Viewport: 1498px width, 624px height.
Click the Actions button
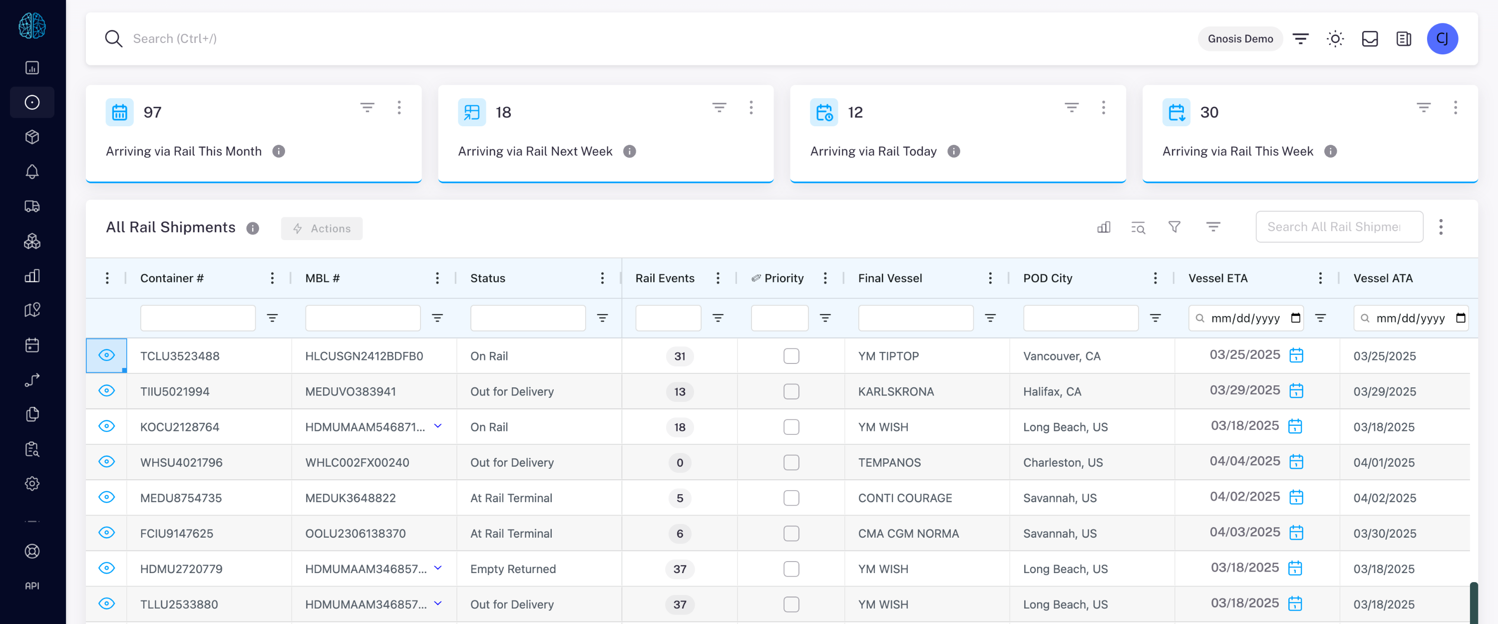(x=322, y=229)
